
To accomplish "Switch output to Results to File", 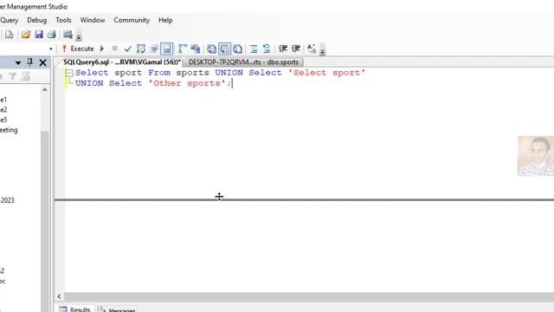I will click(238, 49).
